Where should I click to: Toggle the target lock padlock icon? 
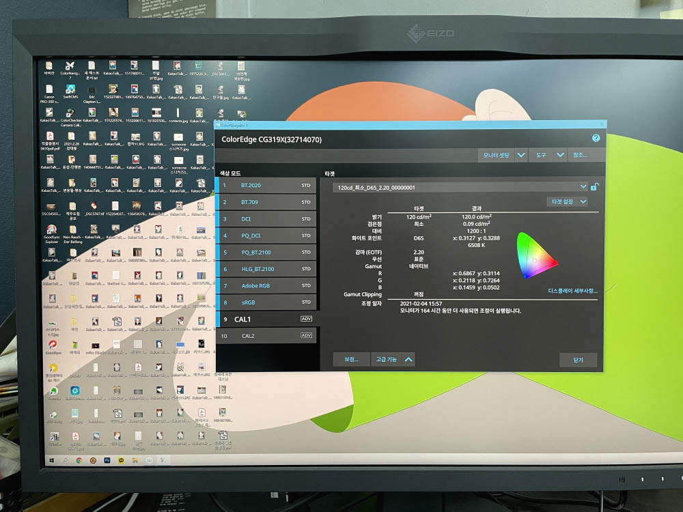click(595, 187)
